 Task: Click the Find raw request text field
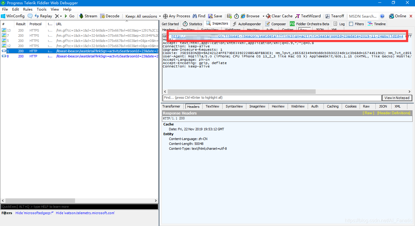pos(272,98)
